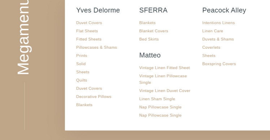Open the Yves Delorme brand heading
The image size is (270, 140).
click(x=98, y=10)
